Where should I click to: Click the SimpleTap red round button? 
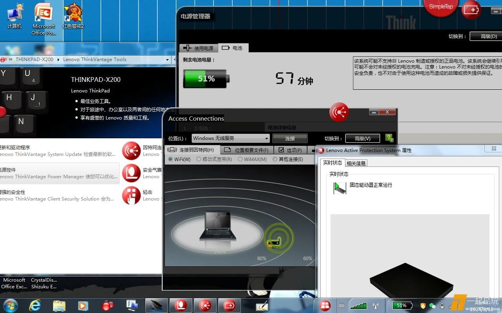440,7
